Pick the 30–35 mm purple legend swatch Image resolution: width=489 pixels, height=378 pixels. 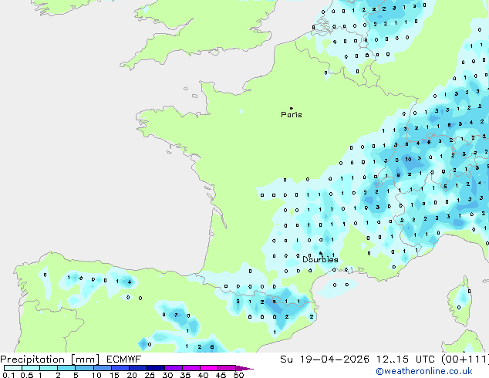[174, 368]
